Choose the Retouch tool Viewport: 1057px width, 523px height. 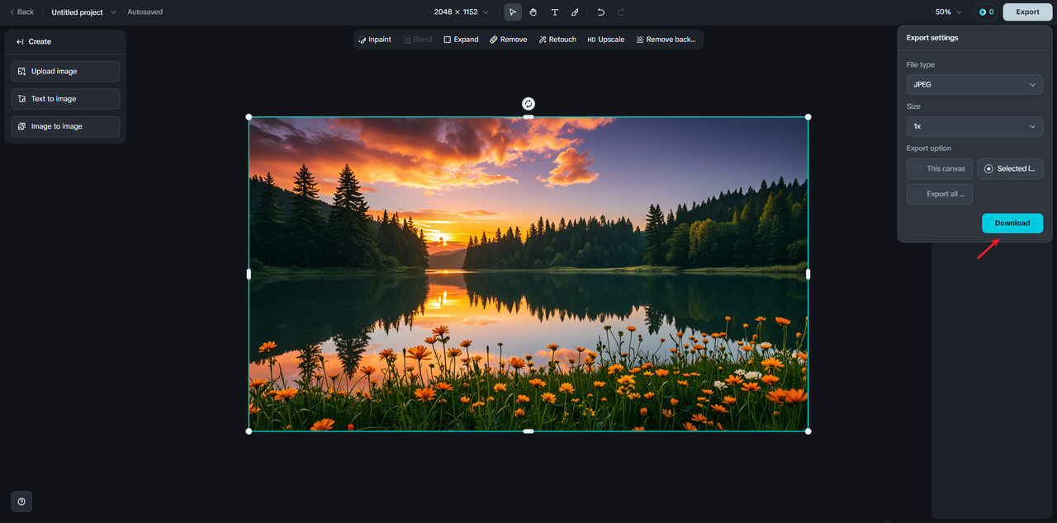tap(557, 40)
